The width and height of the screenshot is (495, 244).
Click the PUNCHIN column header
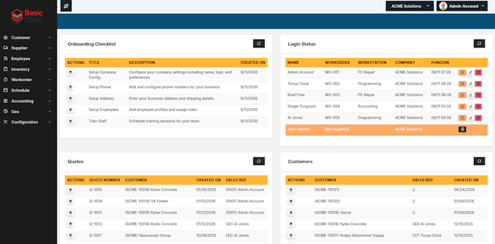[440, 63]
